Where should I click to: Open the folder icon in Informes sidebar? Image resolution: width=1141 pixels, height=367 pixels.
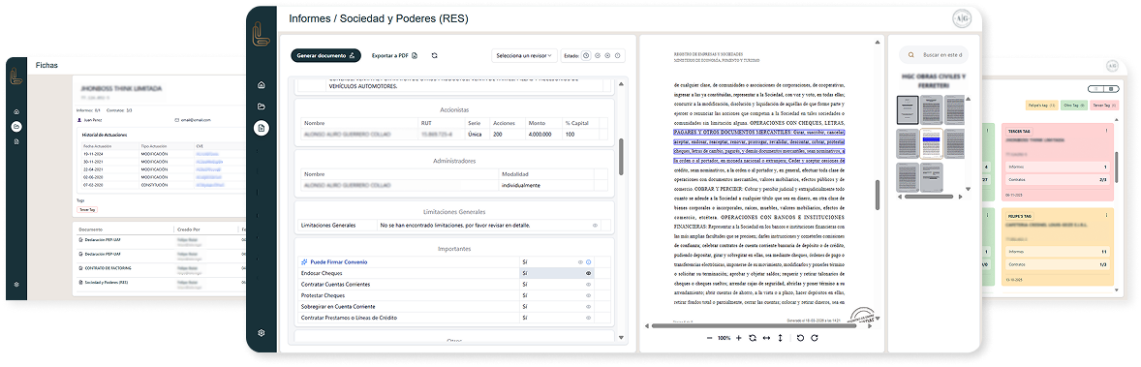click(x=262, y=107)
